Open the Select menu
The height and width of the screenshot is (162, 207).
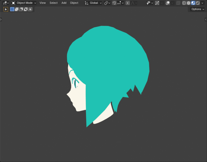[x=53, y=3]
